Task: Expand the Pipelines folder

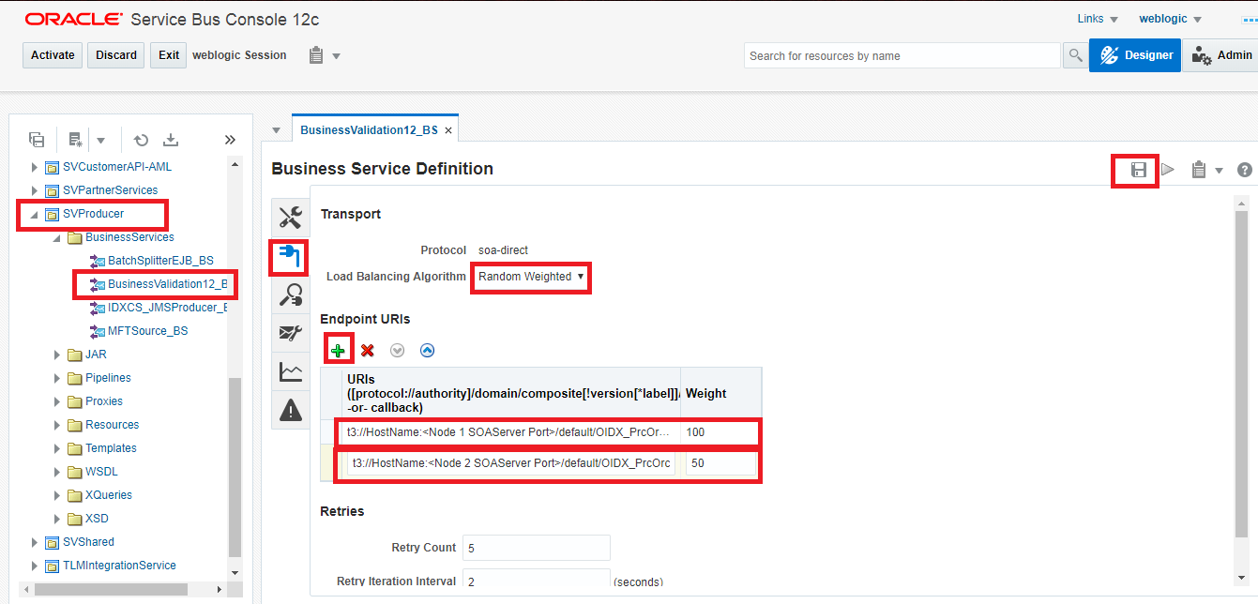Action: coord(56,377)
